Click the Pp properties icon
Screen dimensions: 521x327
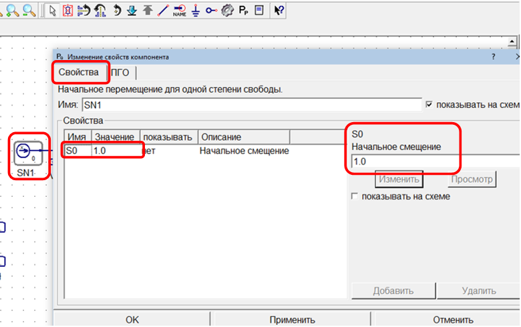pyautogui.click(x=243, y=10)
